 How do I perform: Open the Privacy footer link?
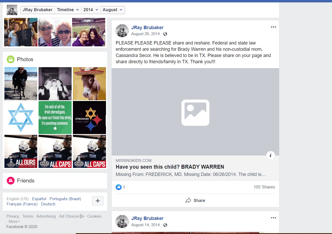pos(13,216)
